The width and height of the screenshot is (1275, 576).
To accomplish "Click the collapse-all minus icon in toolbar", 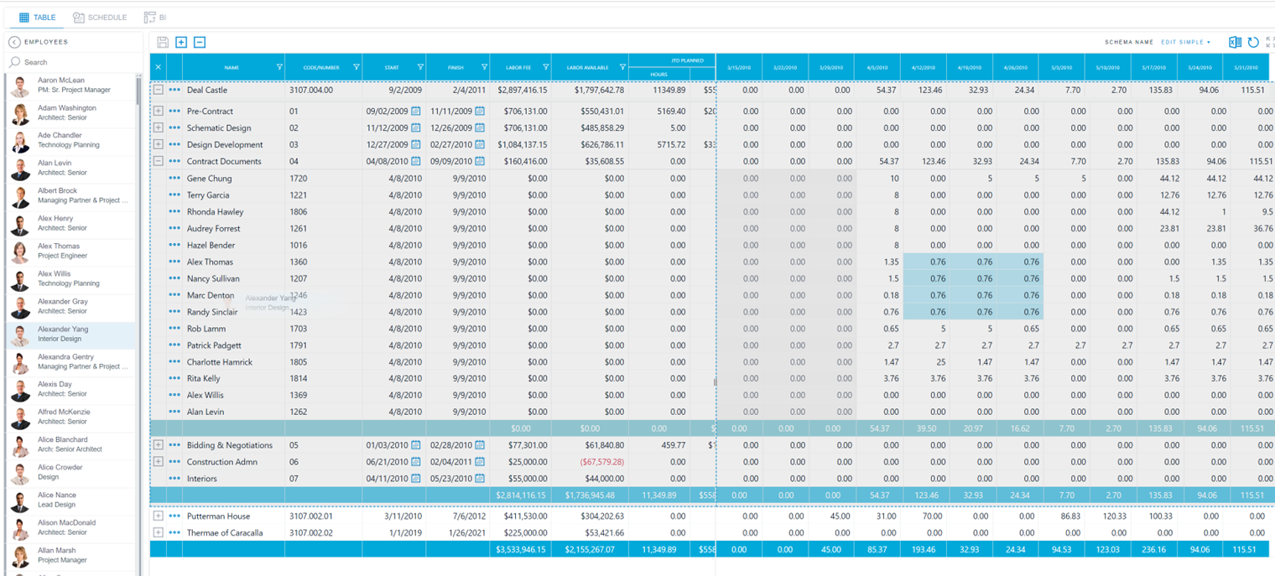I will click(200, 42).
